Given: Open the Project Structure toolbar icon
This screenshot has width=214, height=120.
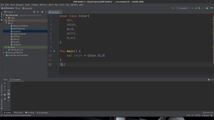Looking at the screenshot, I should pos(207,8).
